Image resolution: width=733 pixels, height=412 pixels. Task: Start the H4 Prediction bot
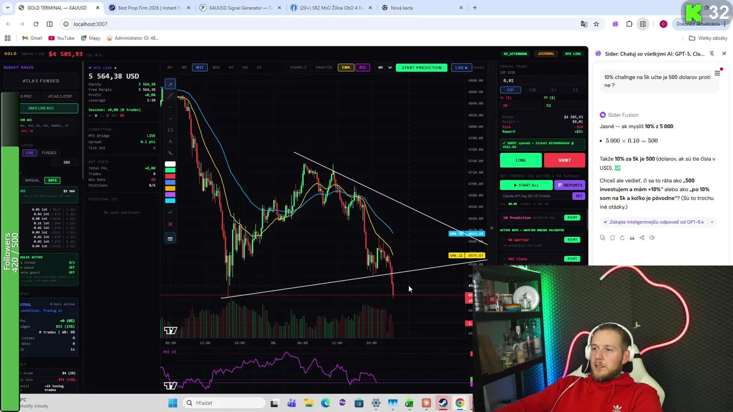[x=572, y=217]
